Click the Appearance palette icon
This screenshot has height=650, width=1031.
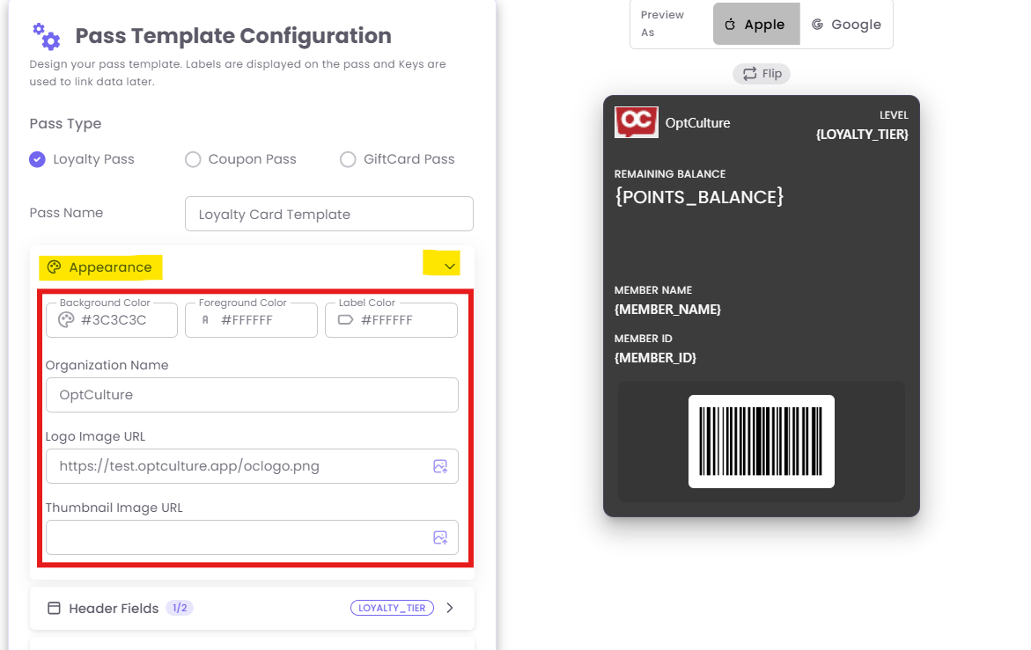tap(55, 267)
